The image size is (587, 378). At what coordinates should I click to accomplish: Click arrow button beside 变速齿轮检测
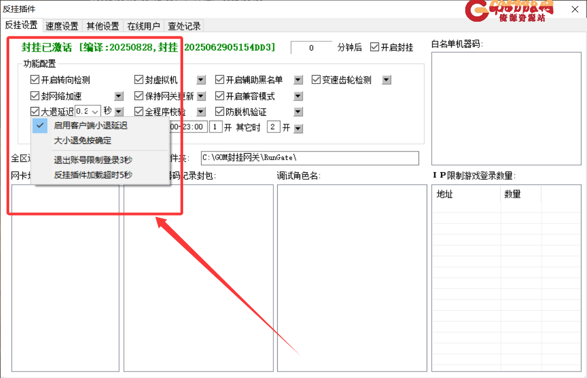tap(386, 80)
